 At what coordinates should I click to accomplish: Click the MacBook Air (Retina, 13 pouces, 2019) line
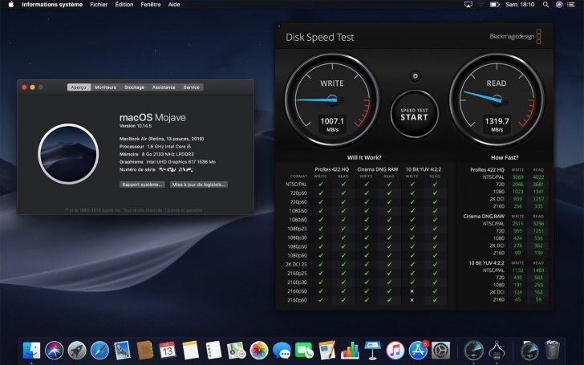(x=161, y=139)
